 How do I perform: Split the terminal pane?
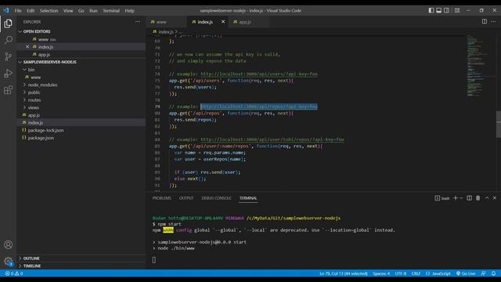(469, 198)
